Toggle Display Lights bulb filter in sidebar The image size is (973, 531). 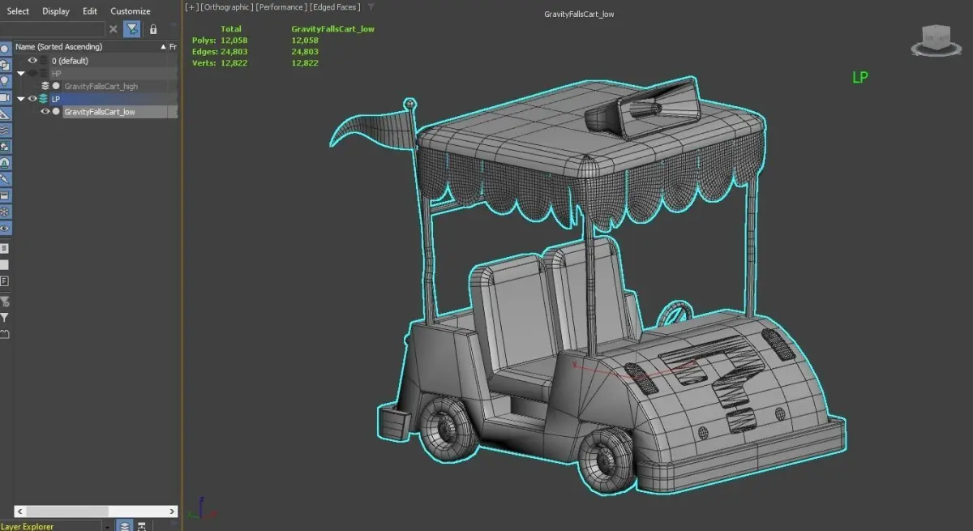tap(5, 81)
